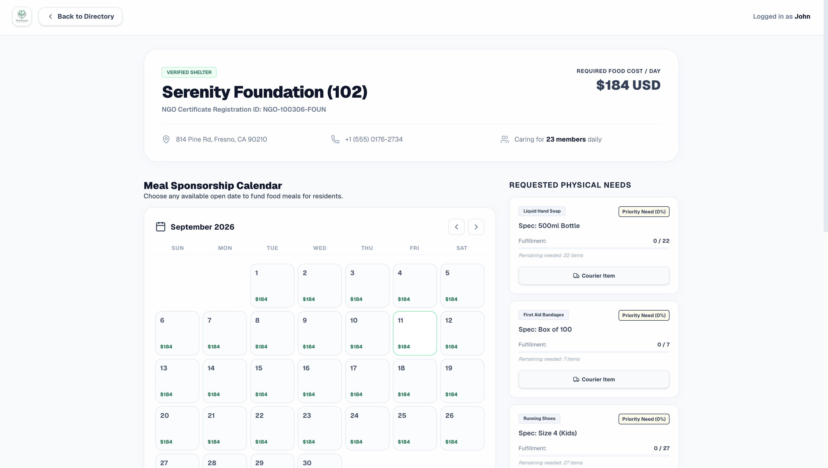This screenshot has height=468, width=828.
Task: Click the NGO Certificate Registration ID text
Action: tap(244, 109)
